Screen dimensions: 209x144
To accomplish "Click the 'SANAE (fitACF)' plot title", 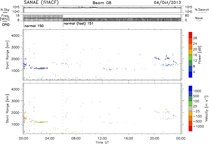I will click(41, 2).
